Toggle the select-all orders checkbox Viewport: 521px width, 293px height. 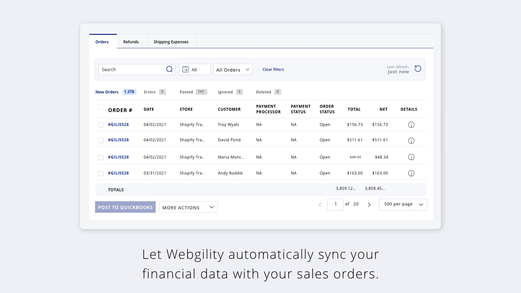[101, 107]
